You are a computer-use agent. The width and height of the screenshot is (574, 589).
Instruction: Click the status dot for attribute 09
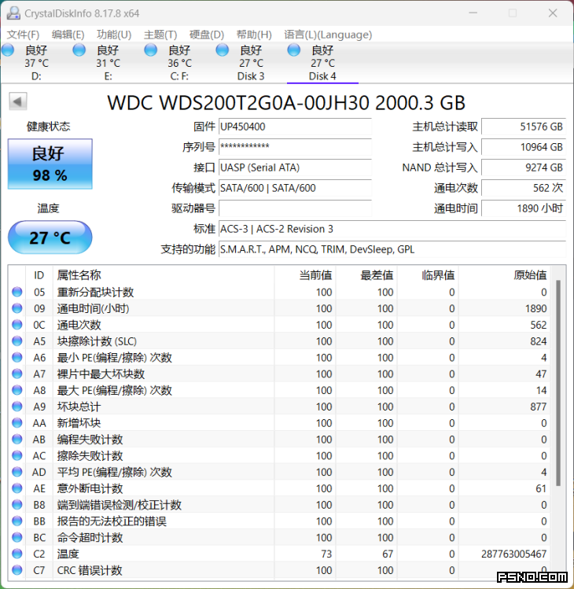click(17, 308)
